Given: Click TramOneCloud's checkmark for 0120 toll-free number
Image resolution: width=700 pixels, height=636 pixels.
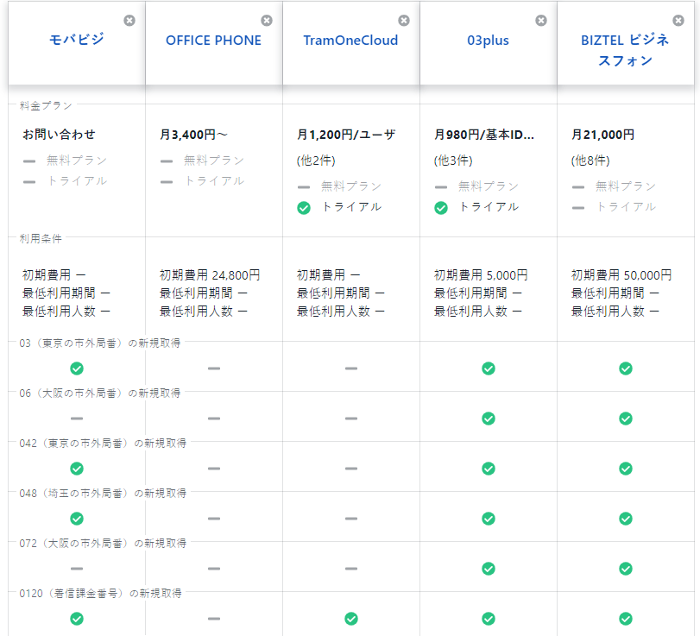Looking at the screenshot, I should pyautogui.click(x=351, y=619).
